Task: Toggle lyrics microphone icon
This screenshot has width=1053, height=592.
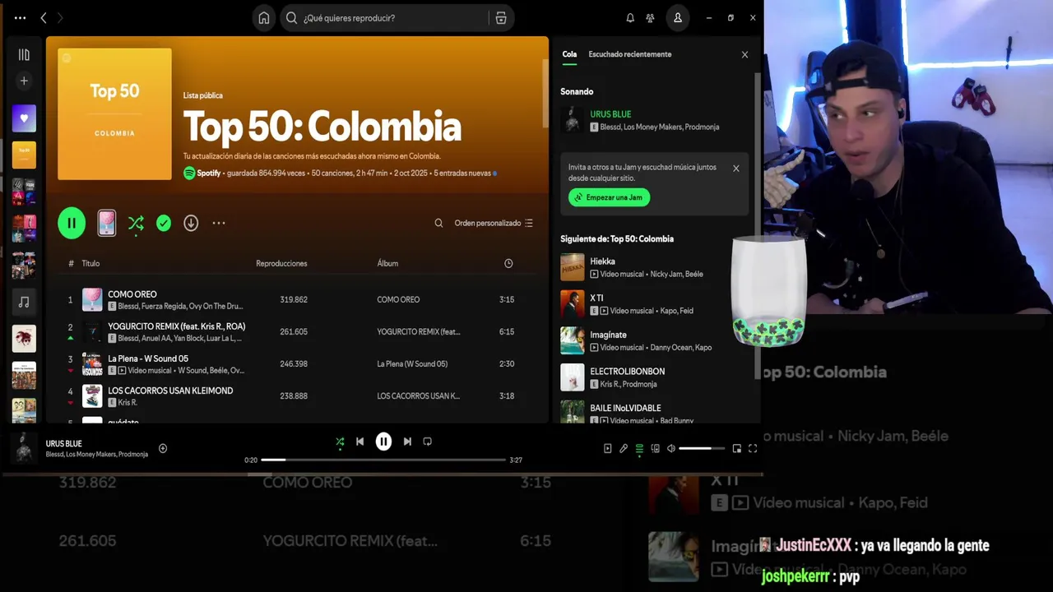Action: 624,448
